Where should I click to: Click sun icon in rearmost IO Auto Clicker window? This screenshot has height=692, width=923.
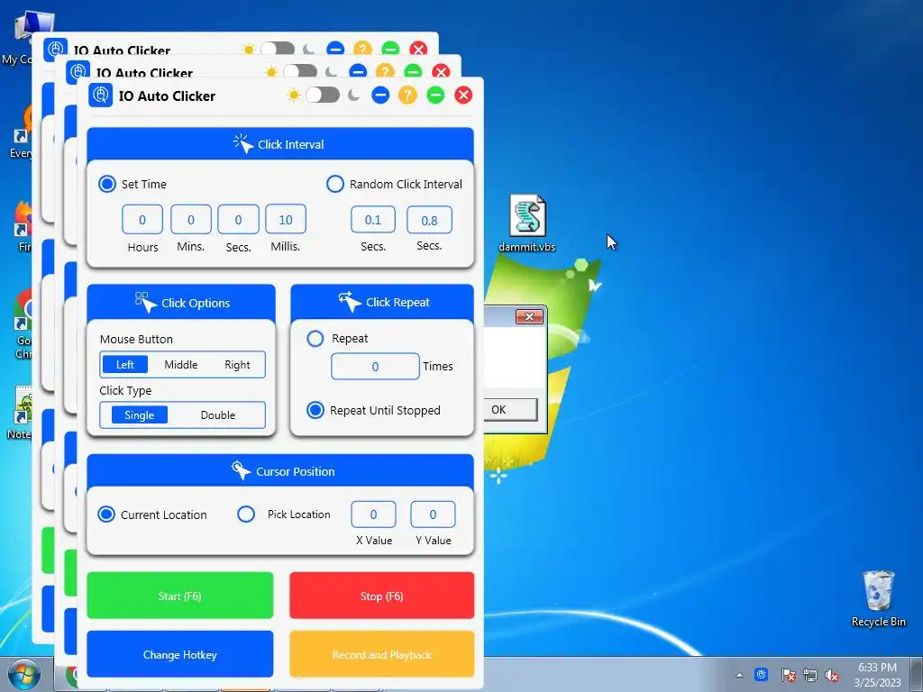[249, 49]
